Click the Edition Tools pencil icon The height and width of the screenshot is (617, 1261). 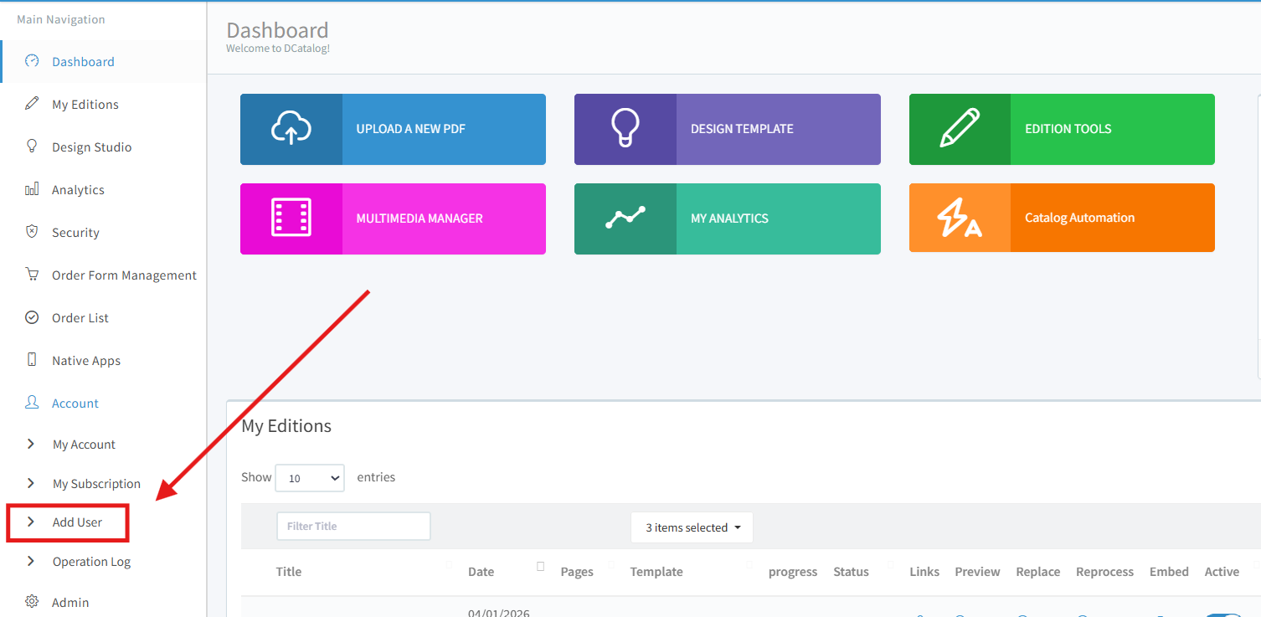pyautogui.click(x=960, y=129)
